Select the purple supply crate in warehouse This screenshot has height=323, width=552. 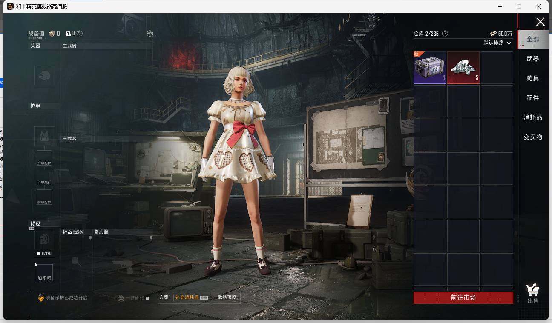click(x=430, y=68)
